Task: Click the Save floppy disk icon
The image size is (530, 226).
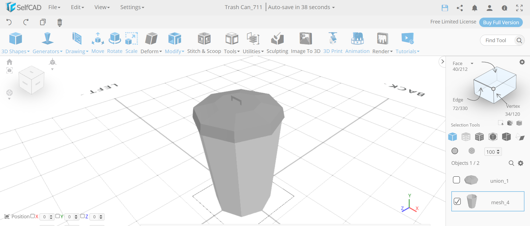Action: click(x=445, y=8)
